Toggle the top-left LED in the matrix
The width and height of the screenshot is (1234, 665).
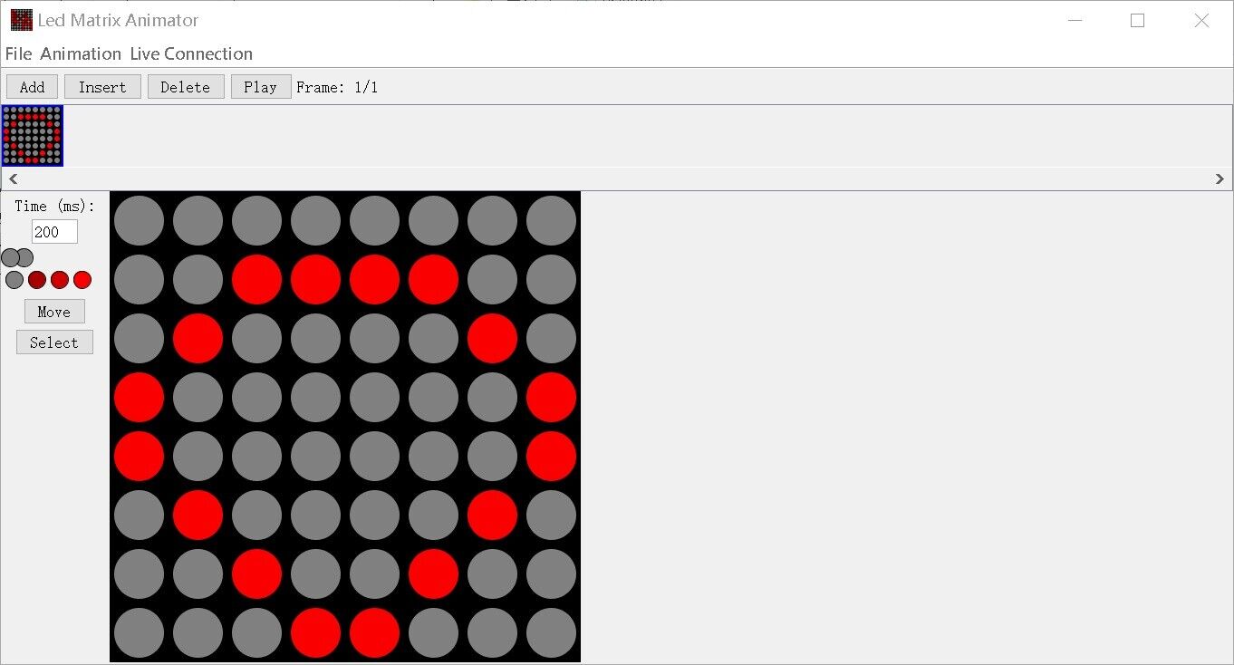140,221
